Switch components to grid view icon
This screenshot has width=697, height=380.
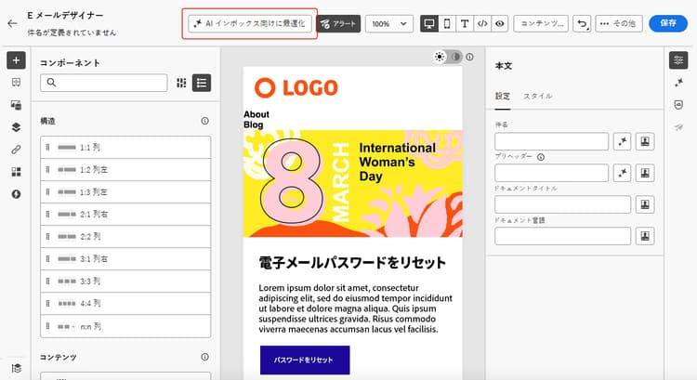tap(181, 83)
